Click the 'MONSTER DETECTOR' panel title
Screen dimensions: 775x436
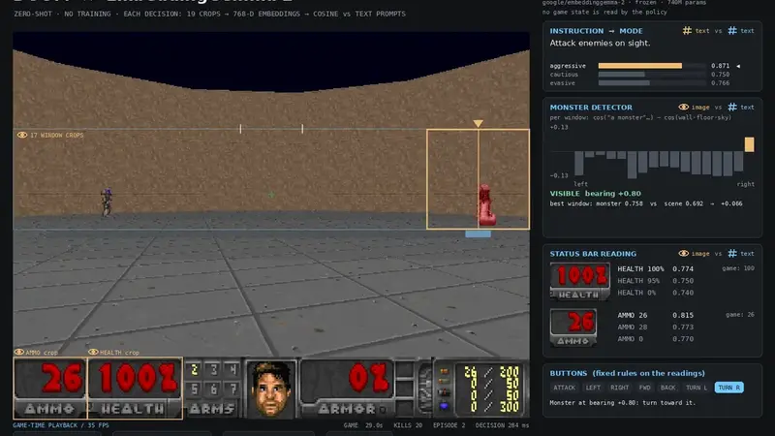[x=591, y=108]
